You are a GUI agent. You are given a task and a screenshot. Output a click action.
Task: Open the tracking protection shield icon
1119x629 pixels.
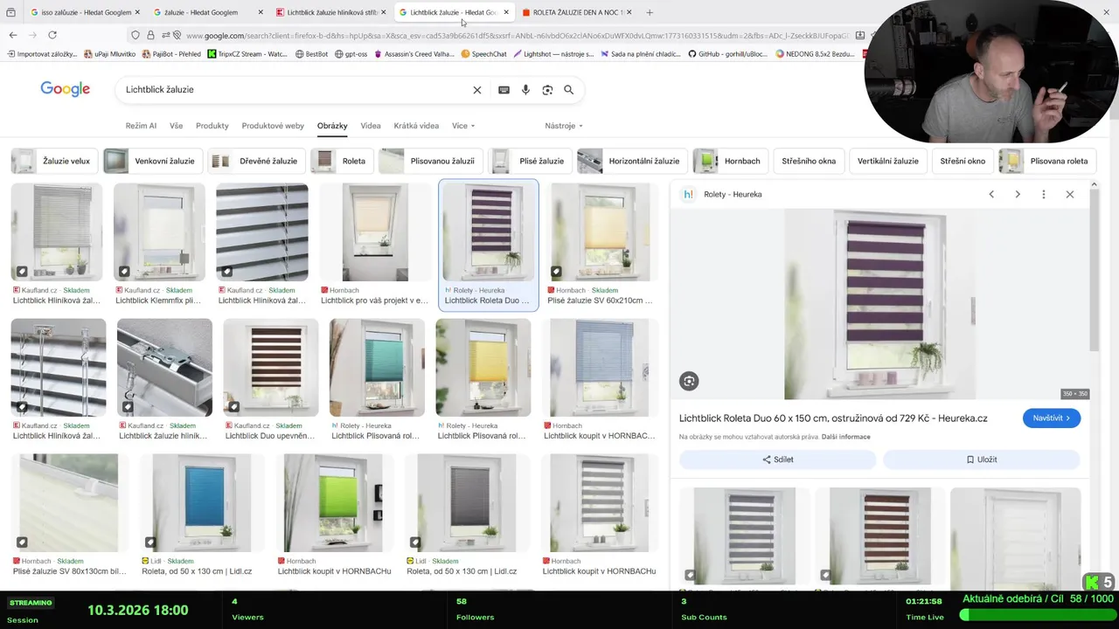pyautogui.click(x=135, y=35)
